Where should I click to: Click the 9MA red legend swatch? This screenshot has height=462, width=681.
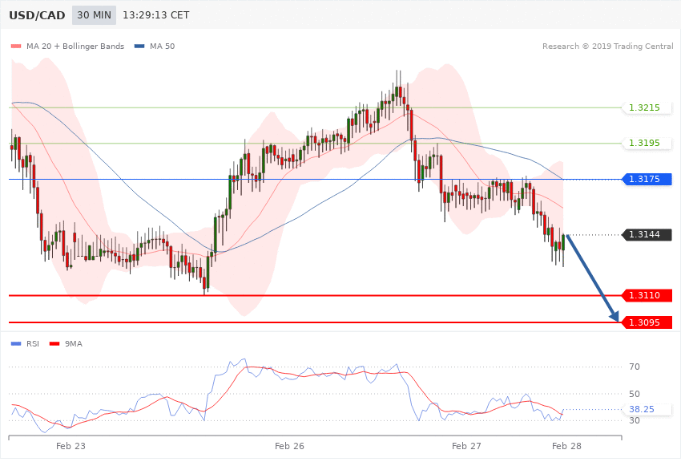coord(54,344)
